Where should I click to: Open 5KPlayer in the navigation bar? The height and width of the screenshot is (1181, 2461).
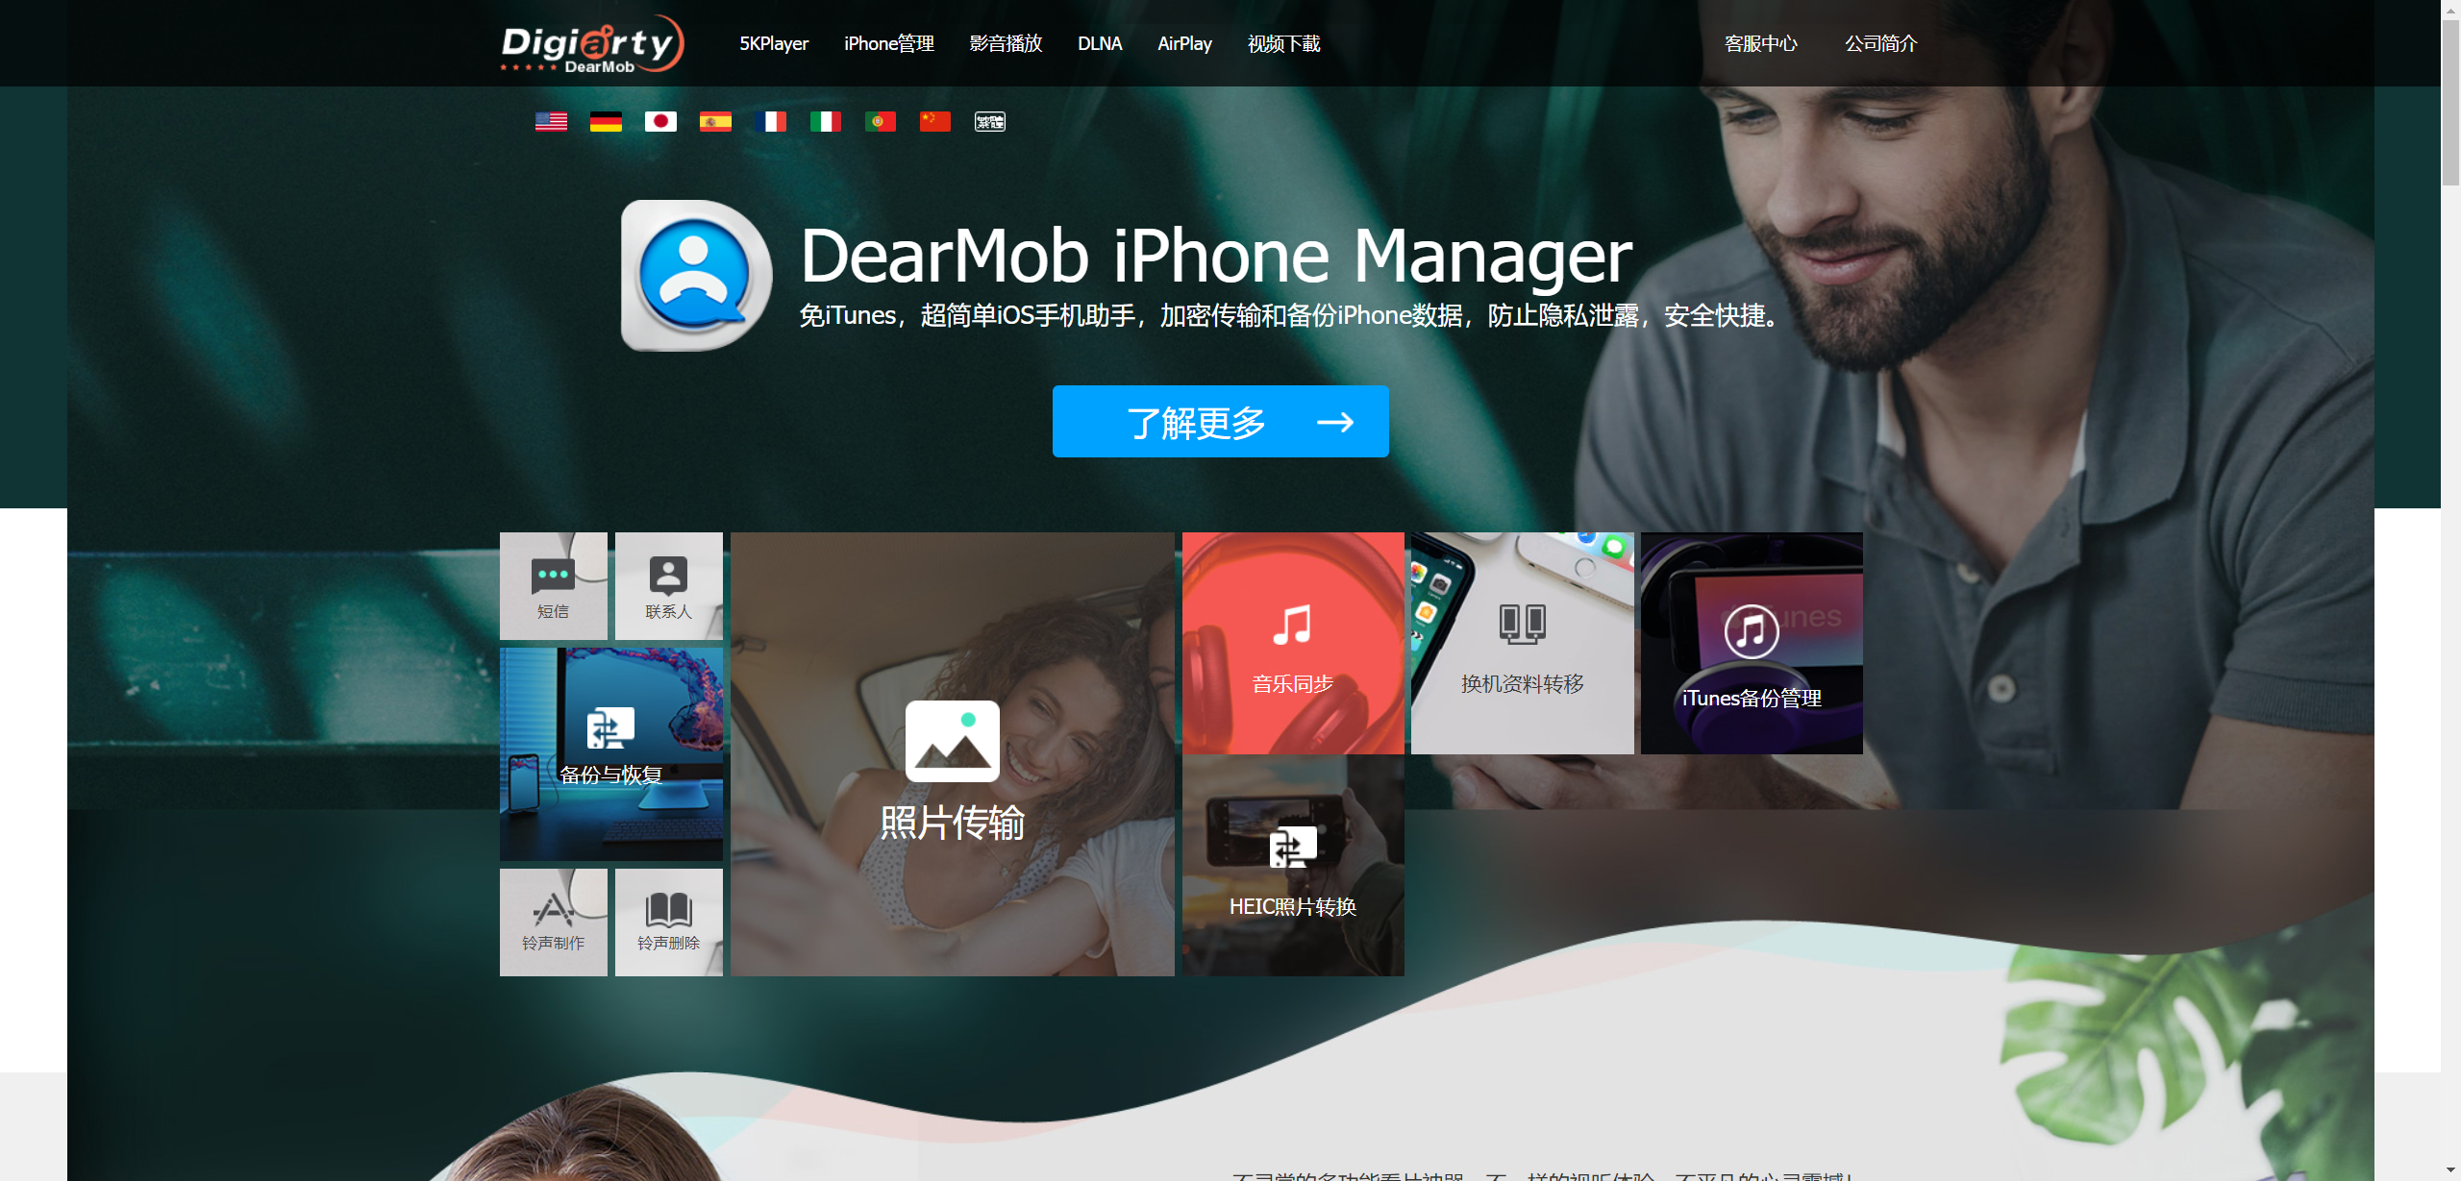click(773, 44)
